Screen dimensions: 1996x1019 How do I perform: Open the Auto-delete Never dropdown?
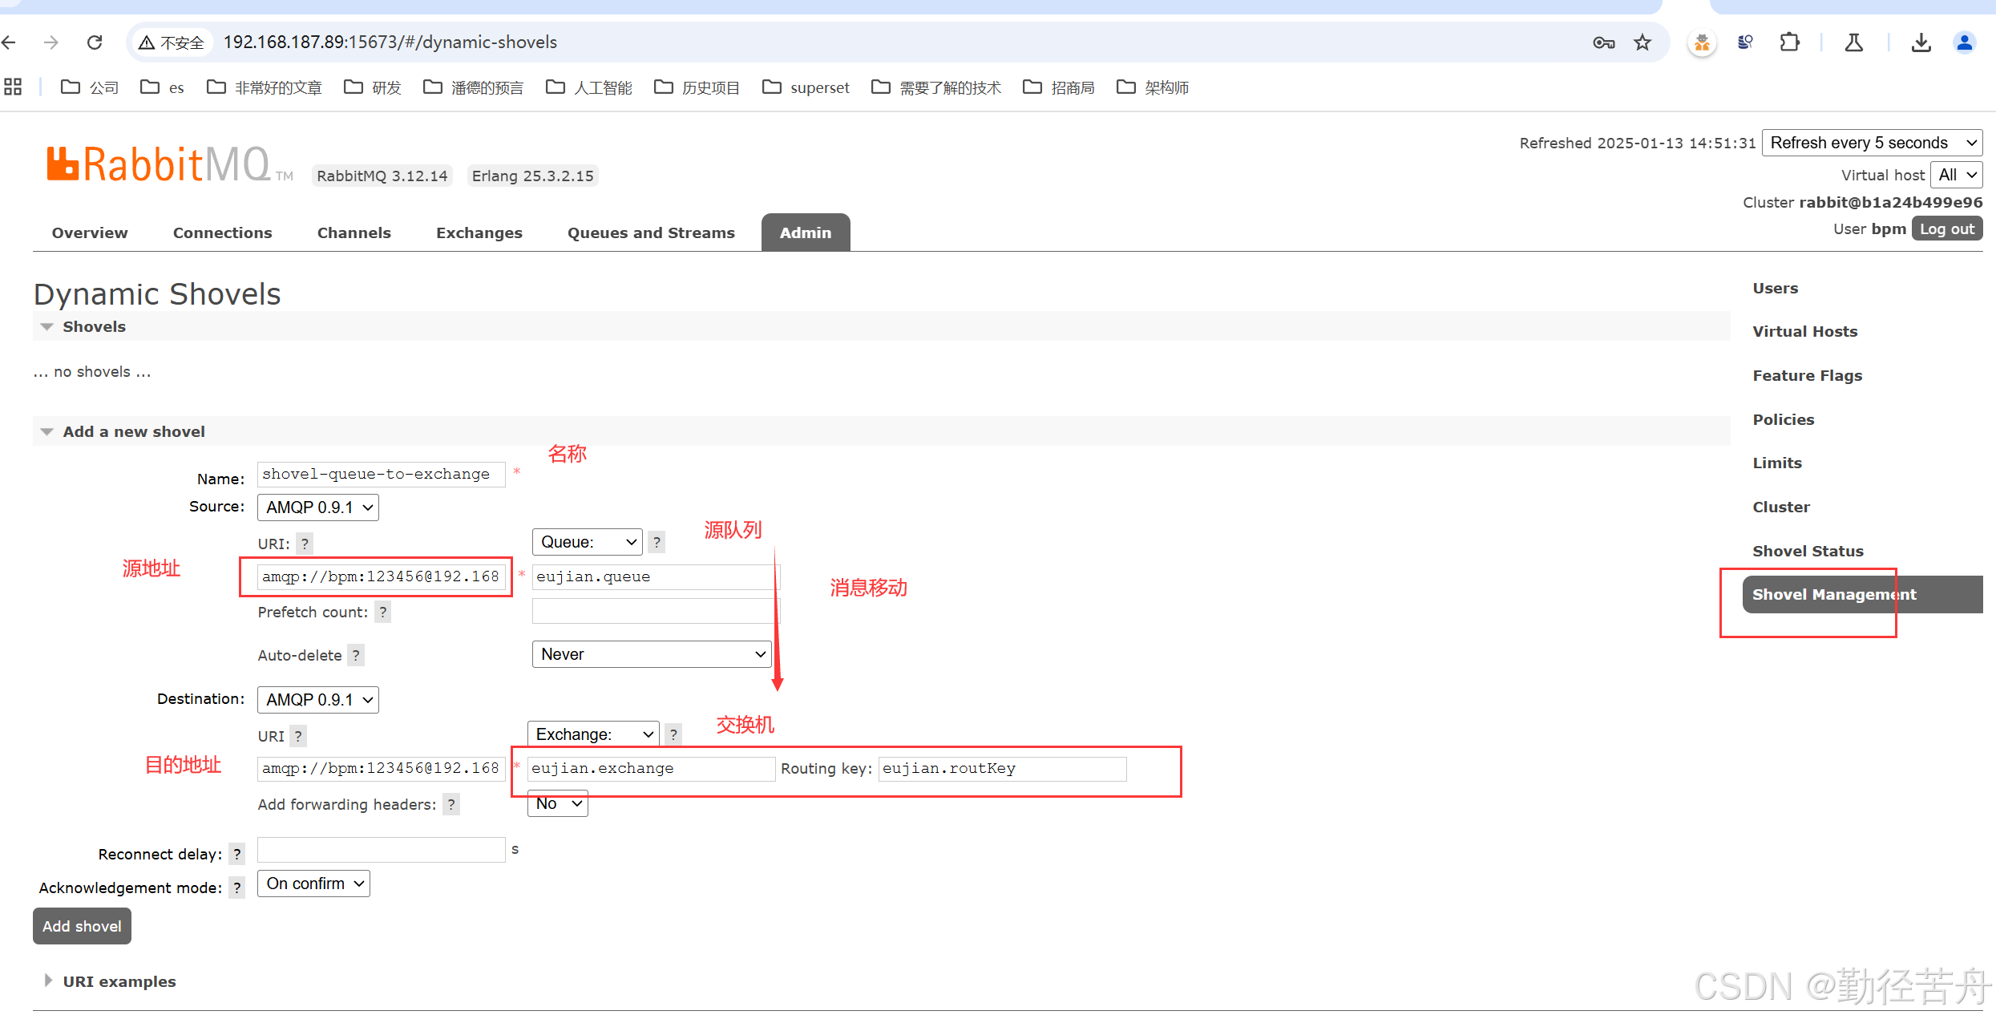click(x=651, y=654)
